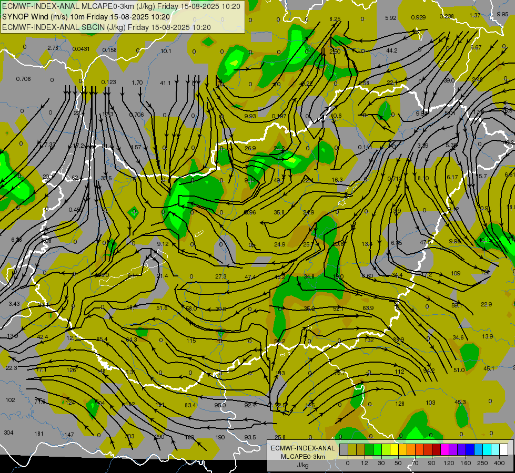Click the map value 44.2

click(392, 50)
